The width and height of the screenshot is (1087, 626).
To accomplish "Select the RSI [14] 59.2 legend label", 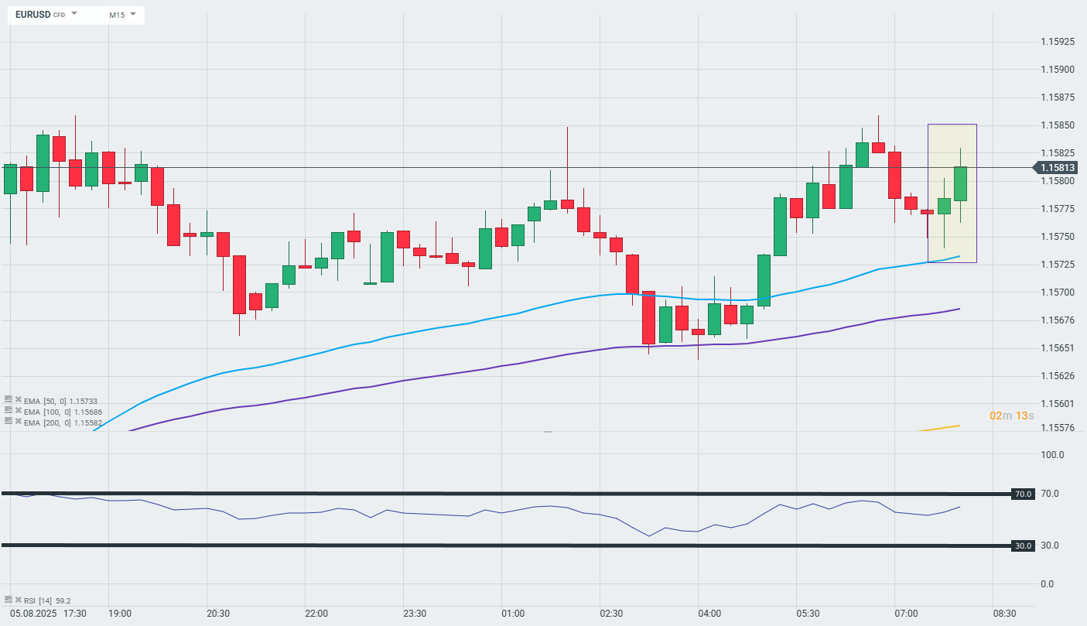I will (47, 600).
